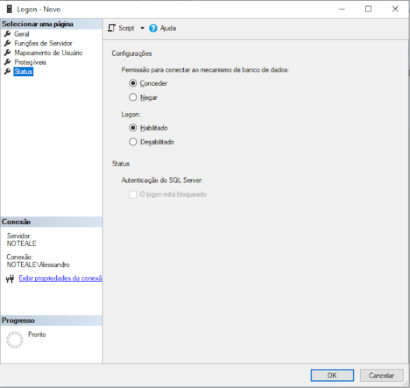Switch to Mapeamento de Usuário page
Viewport: 410px width, 388px height.
click(49, 53)
